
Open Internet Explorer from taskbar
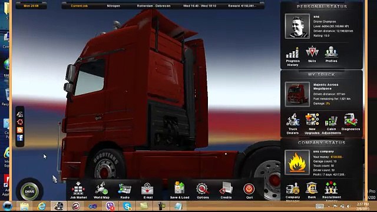(x=42, y=206)
